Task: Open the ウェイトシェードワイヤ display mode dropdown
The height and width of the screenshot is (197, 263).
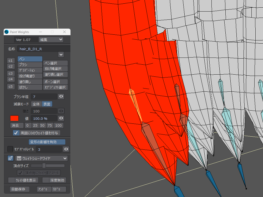Action: tap(42, 158)
